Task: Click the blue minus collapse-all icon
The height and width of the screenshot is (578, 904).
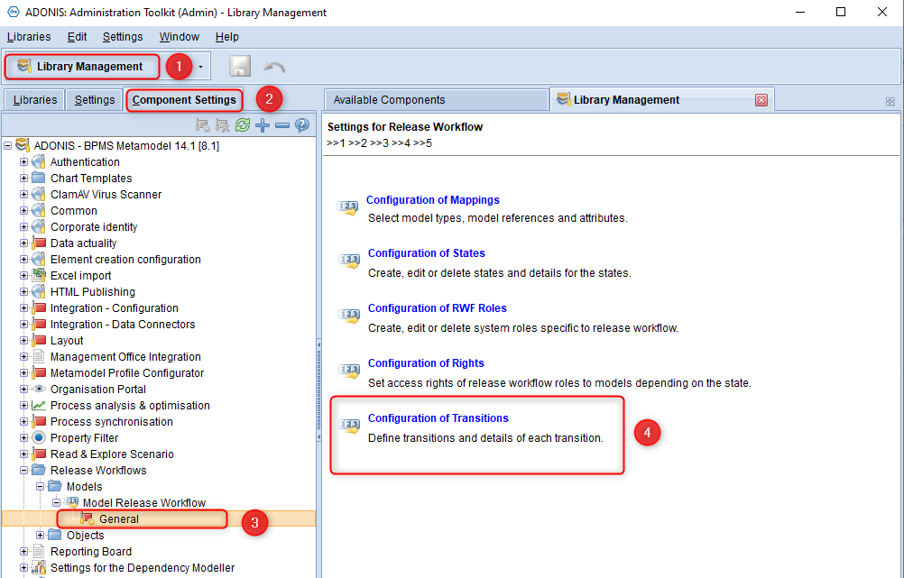Action: point(281,125)
